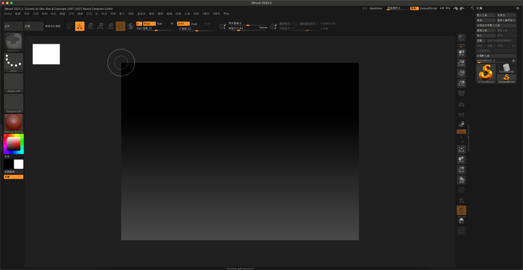Pick a hue in the color picker square

click(14, 144)
